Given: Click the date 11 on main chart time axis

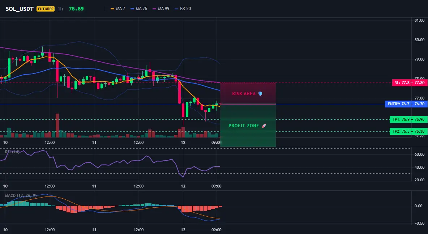Looking at the screenshot, I should pyautogui.click(x=94, y=142).
